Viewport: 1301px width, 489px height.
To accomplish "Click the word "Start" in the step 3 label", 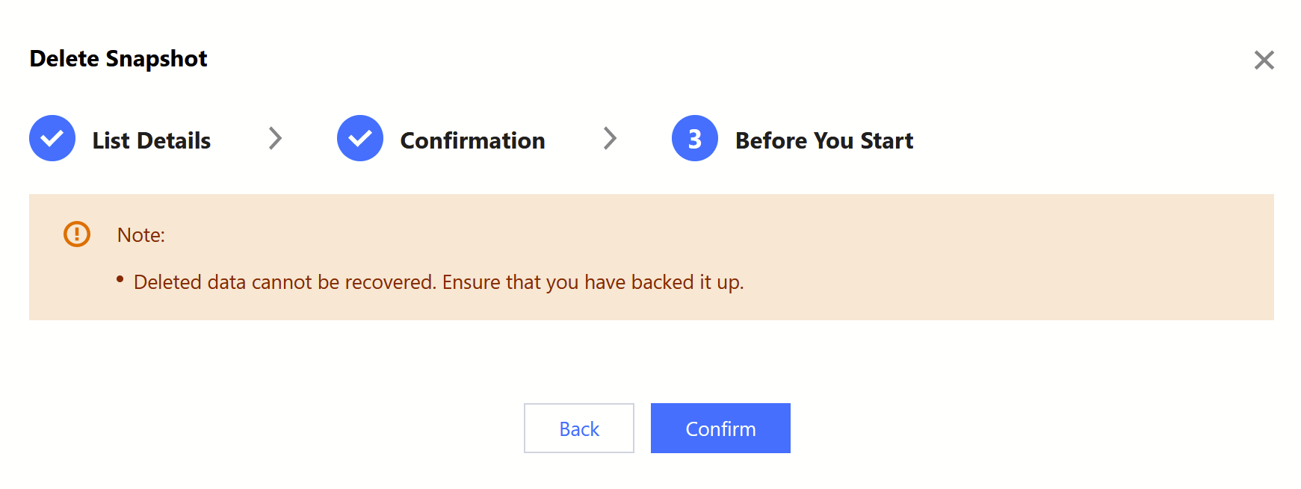I will pos(887,140).
